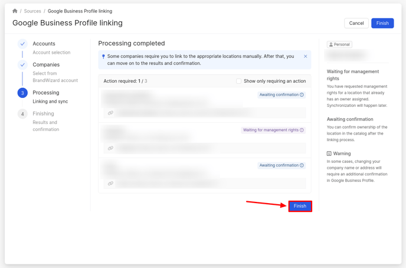Click the Awaiting confirmation help heading
This screenshot has width=406, height=268.
pos(350,119)
